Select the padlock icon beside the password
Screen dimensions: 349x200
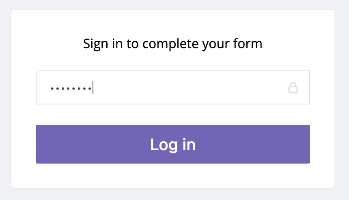(x=293, y=87)
